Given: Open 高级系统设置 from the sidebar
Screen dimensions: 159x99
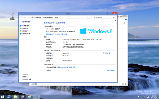Looking at the screenshot, I should click(x=26, y=34).
